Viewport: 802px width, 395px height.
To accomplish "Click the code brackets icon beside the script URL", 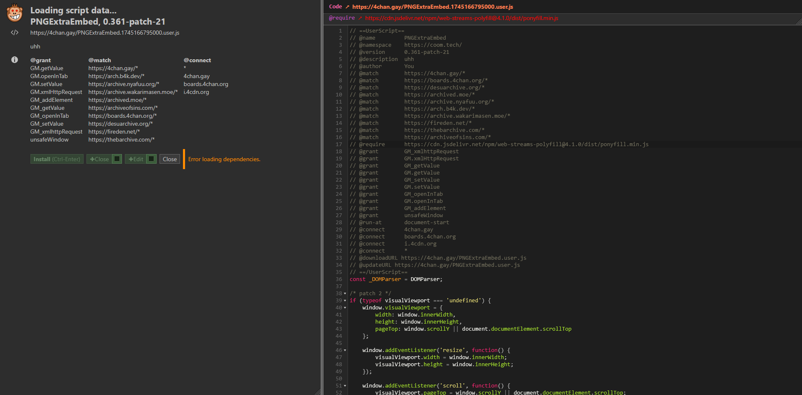I will (x=15, y=33).
